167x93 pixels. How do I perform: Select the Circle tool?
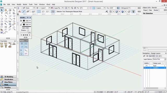click(x=2, y=19)
